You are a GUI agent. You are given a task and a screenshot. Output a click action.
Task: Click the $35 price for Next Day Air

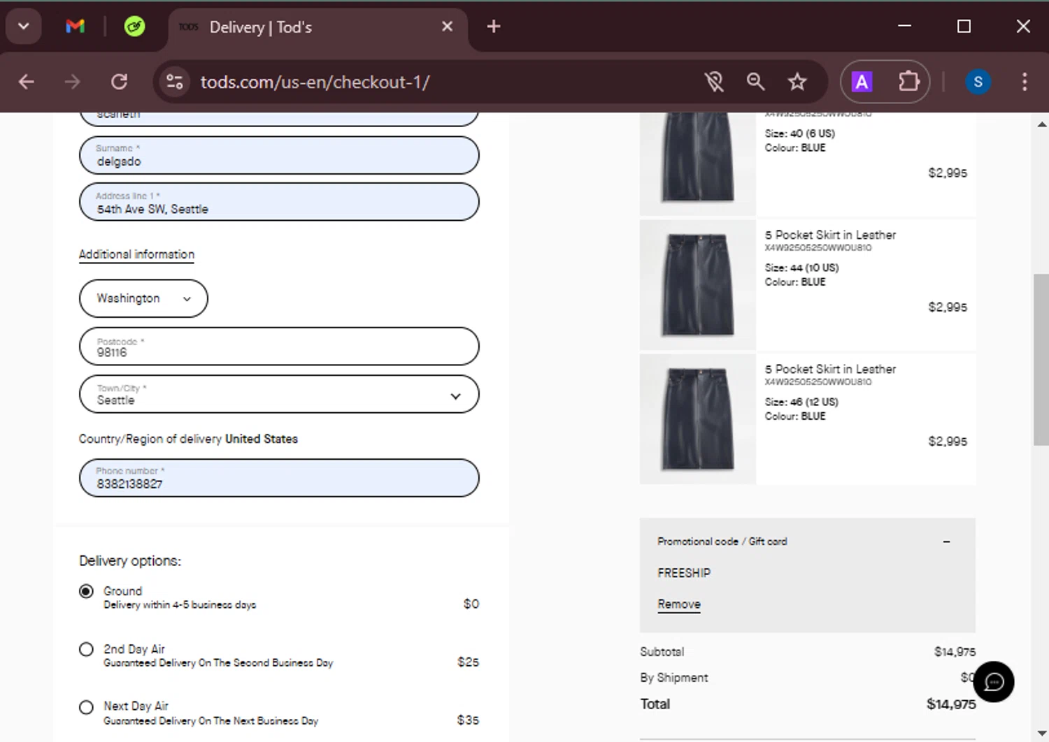point(468,720)
